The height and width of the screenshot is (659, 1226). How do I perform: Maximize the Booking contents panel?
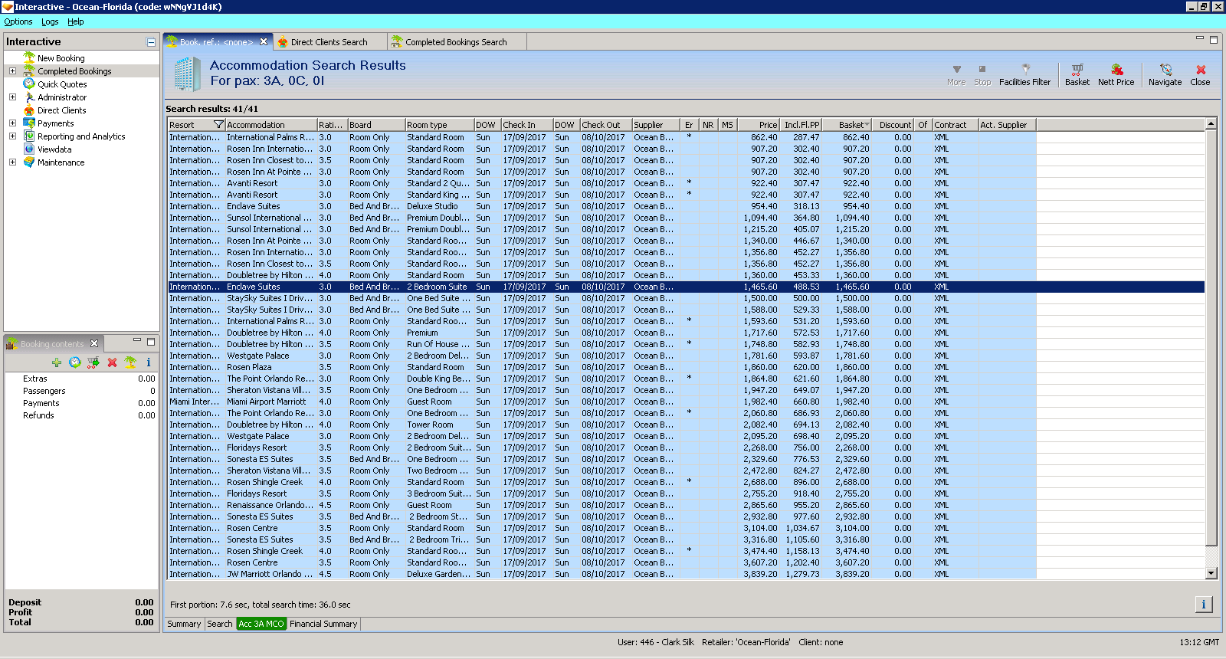point(151,342)
